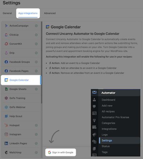Image resolution: width=143 pixels, height=159 pixels.
Task: Select LinkedIn Pages in integrations list
Action: [x=21, y=143]
